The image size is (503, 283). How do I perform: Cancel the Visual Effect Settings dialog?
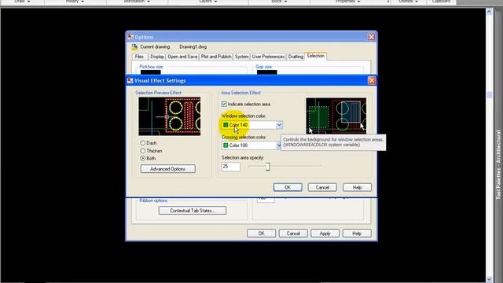(322, 187)
